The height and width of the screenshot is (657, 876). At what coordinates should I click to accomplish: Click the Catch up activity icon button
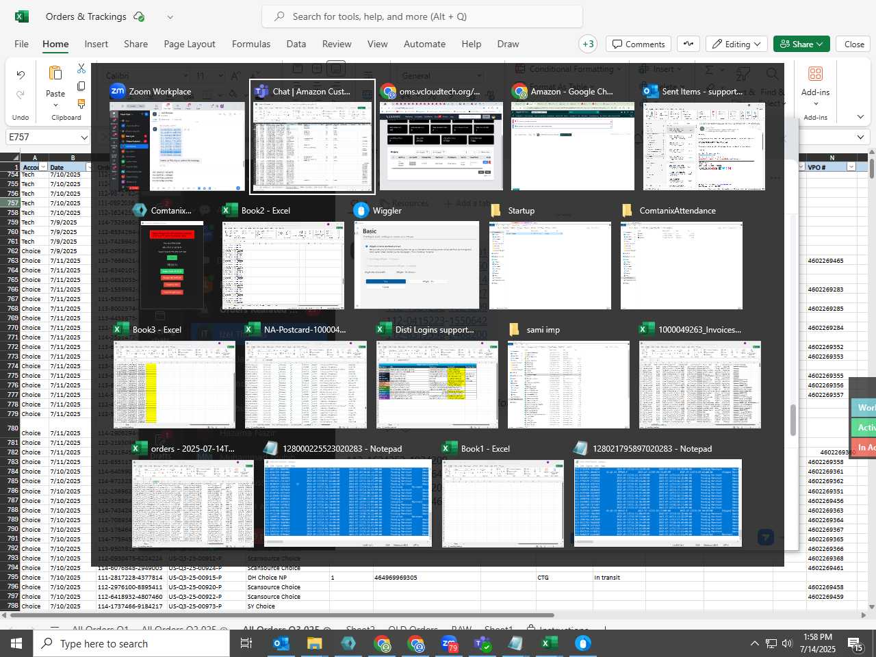(x=688, y=44)
